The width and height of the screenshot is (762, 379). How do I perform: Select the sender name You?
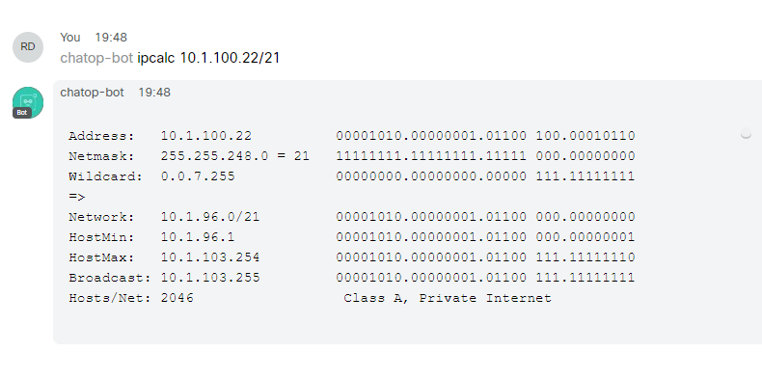(70, 38)
